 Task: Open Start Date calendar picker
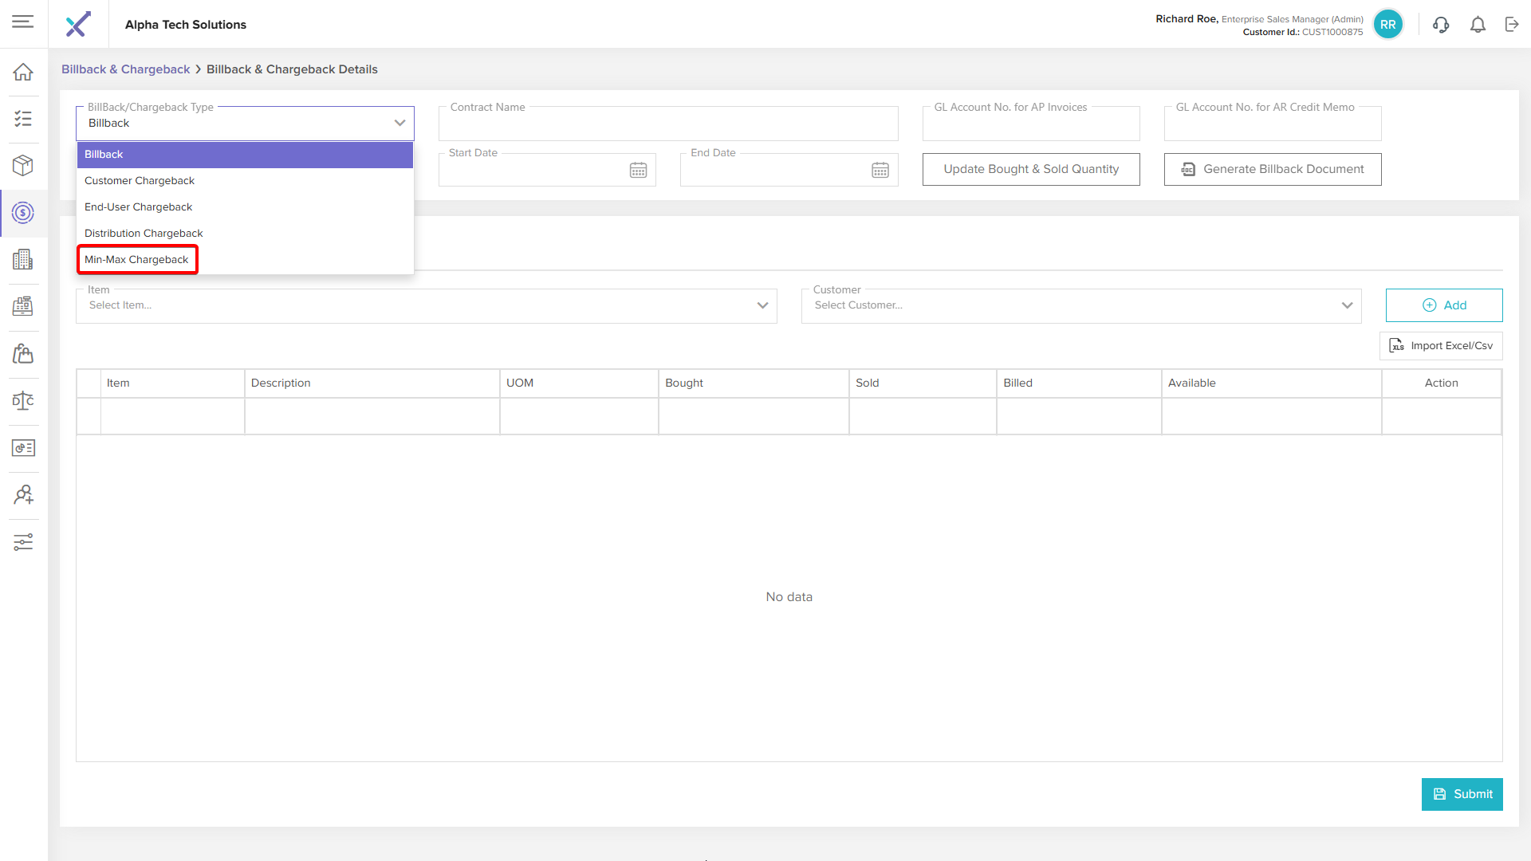[638, 170]
